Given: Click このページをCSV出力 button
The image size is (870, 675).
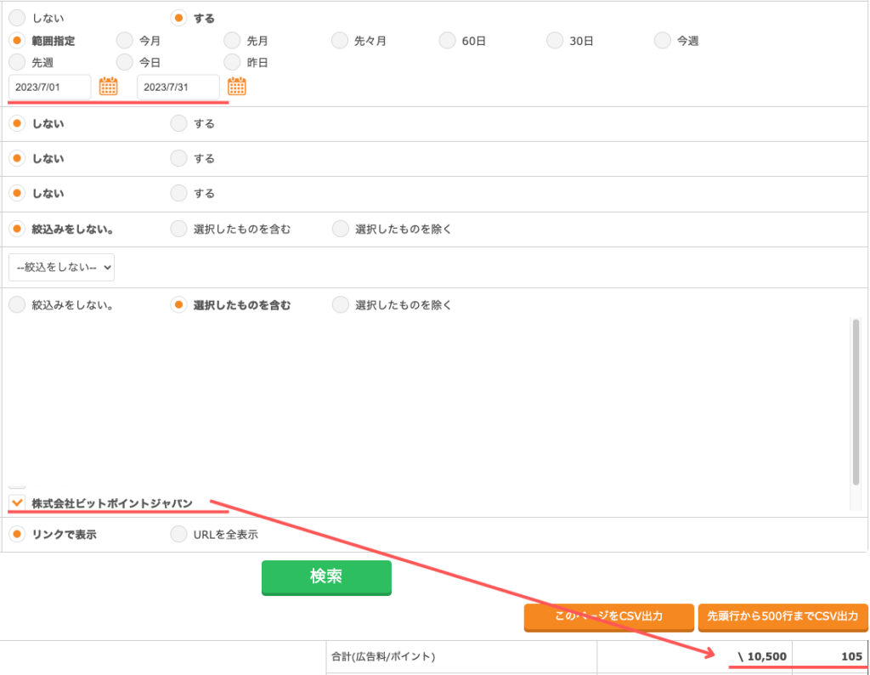Looking at the screenshot, I should (608, 618).
